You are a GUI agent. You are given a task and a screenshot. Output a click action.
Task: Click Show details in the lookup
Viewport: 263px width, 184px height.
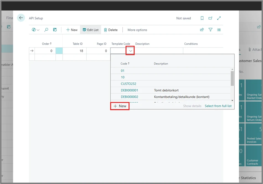point(192,106)
